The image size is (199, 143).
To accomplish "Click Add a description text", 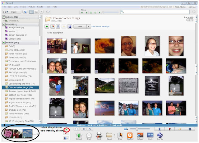I will (x=55, y=33).
